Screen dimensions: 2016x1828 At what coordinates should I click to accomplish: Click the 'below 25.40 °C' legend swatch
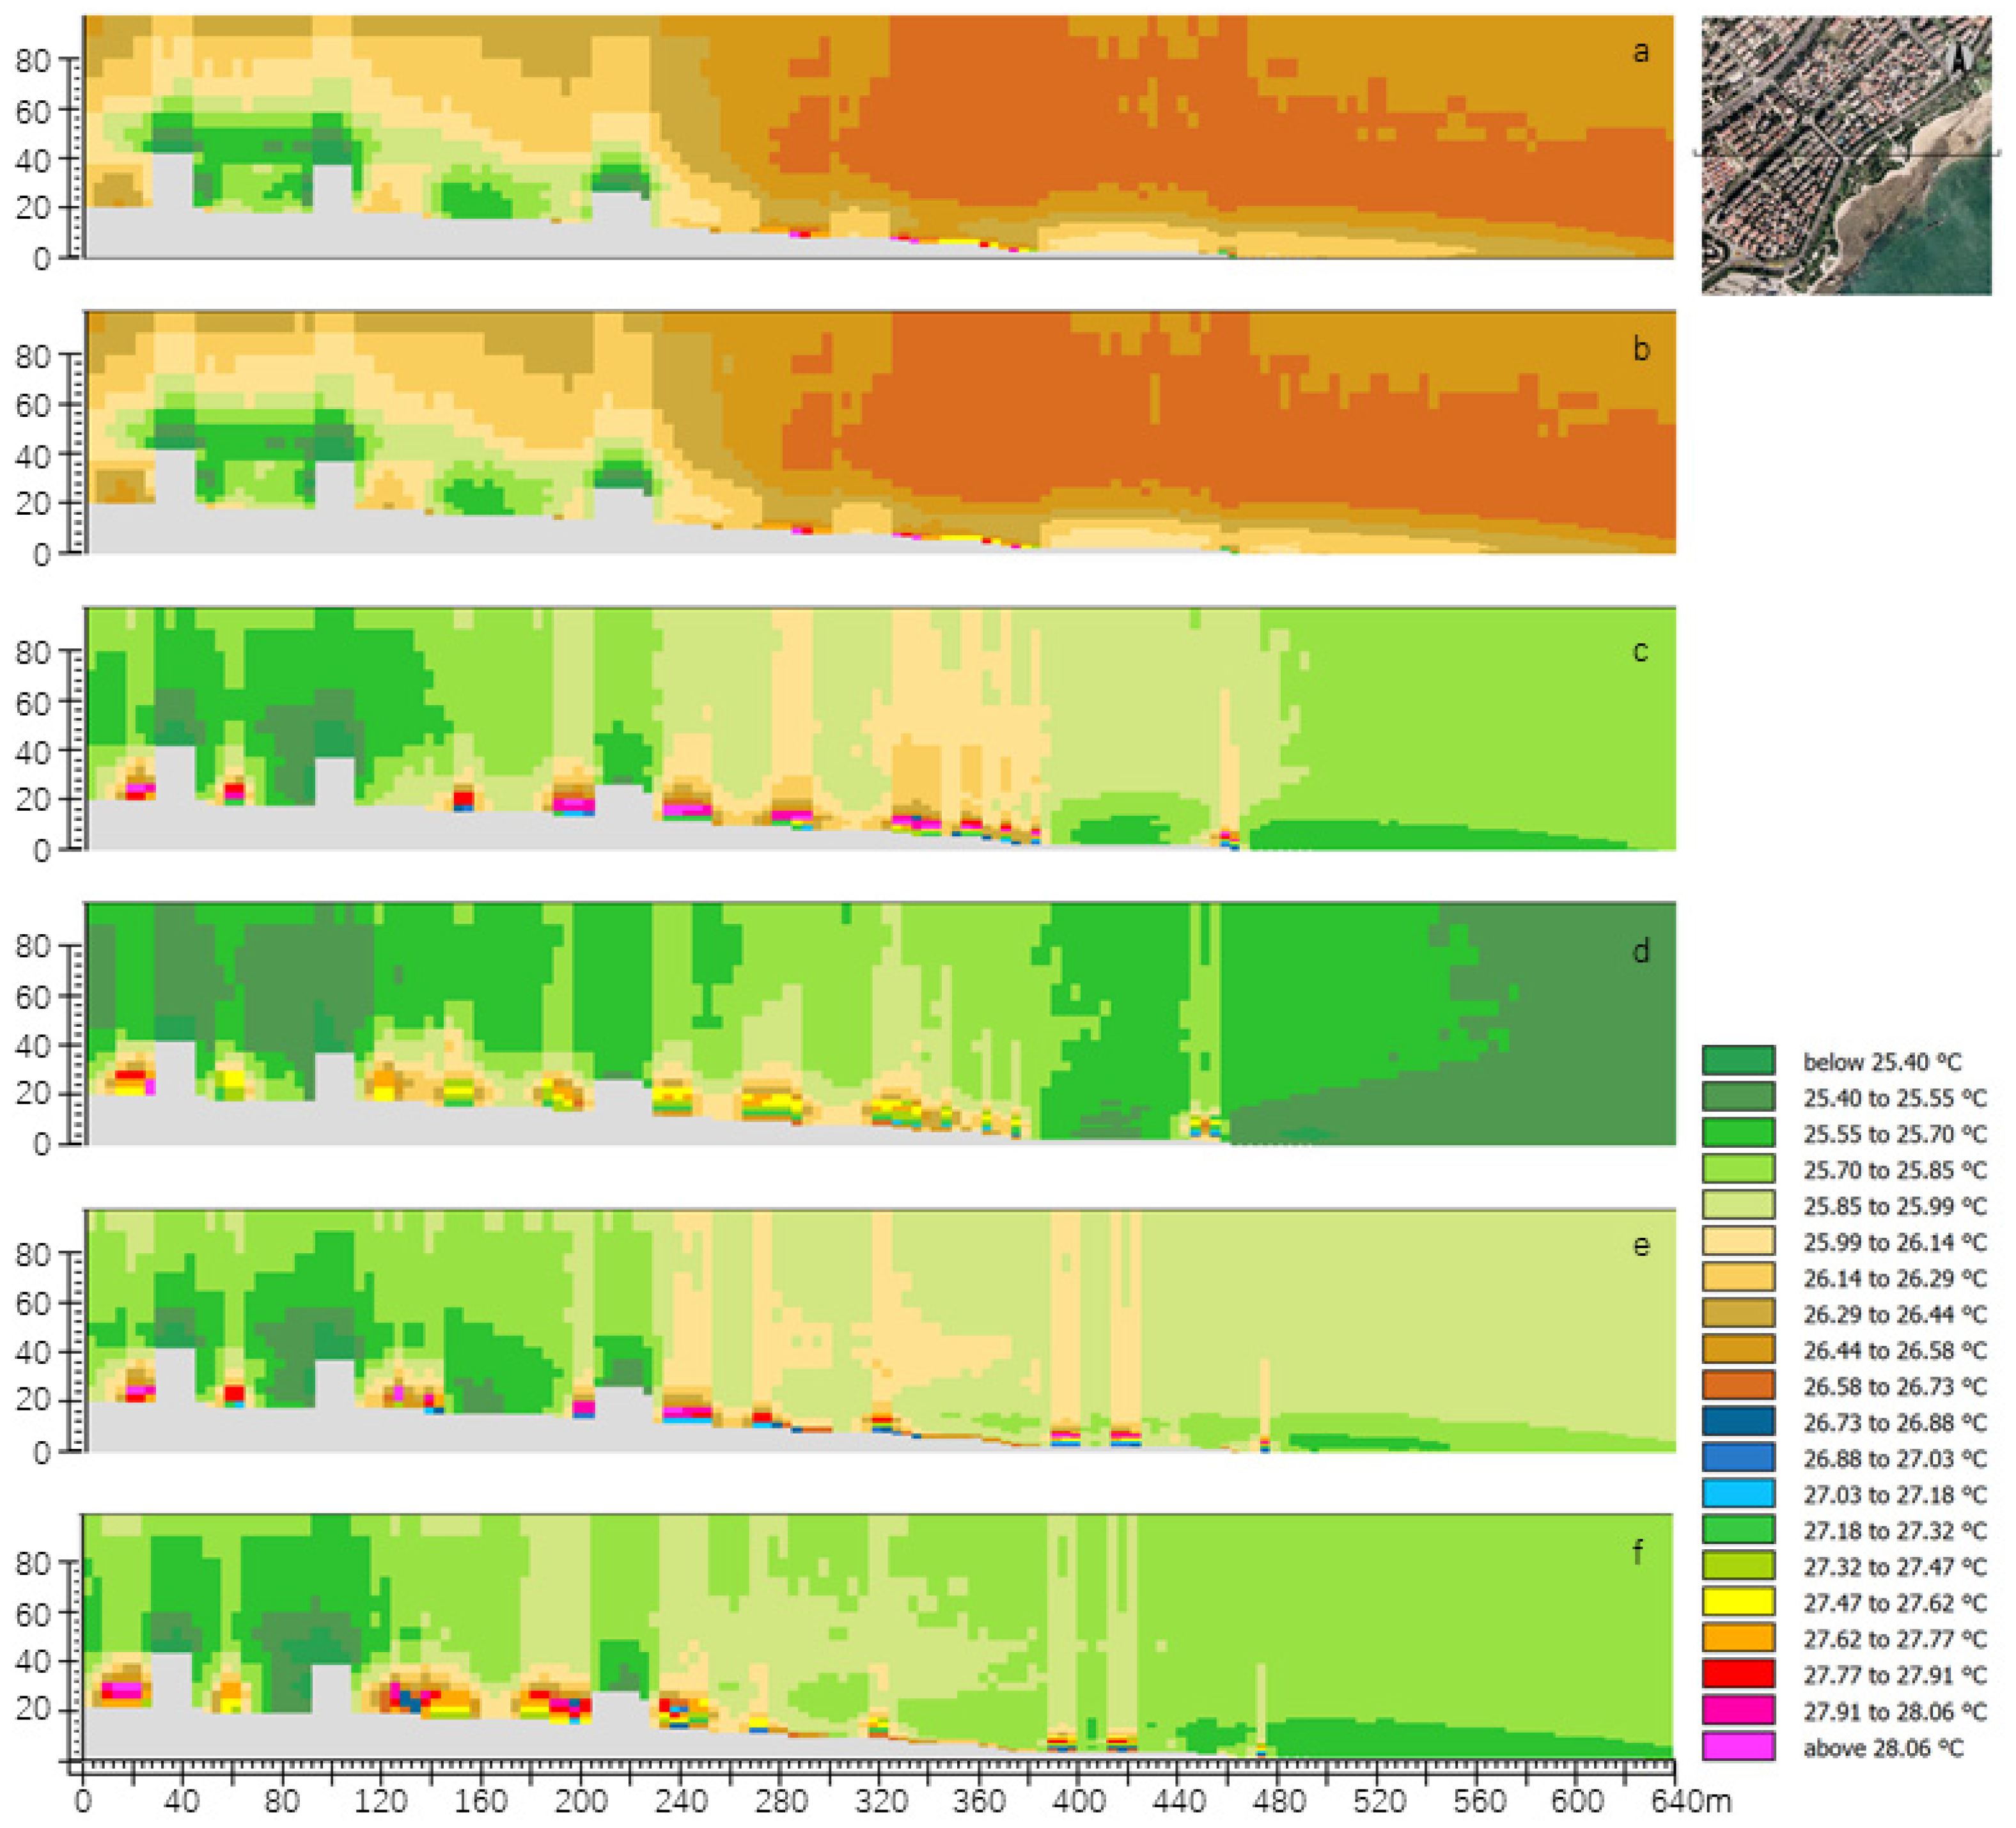click(x=1738, y=1060)
